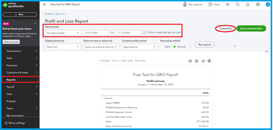Expand the Expenses menu chevron
The height and width of the screenshot is (130, 273).
(37, 65)
